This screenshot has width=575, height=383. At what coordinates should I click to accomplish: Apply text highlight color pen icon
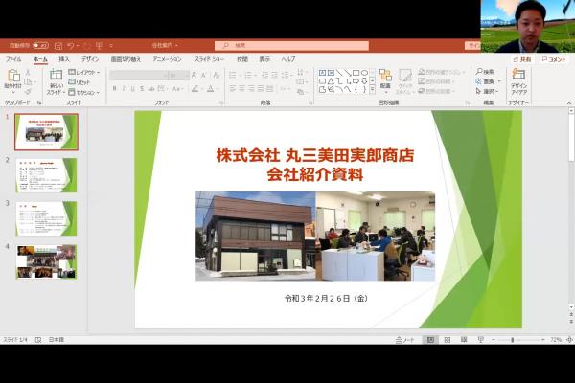coord(195,89)
